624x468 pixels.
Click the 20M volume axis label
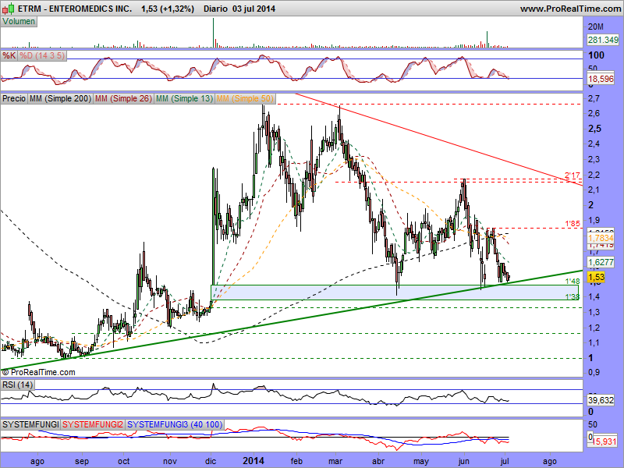(x=596, y=27)
